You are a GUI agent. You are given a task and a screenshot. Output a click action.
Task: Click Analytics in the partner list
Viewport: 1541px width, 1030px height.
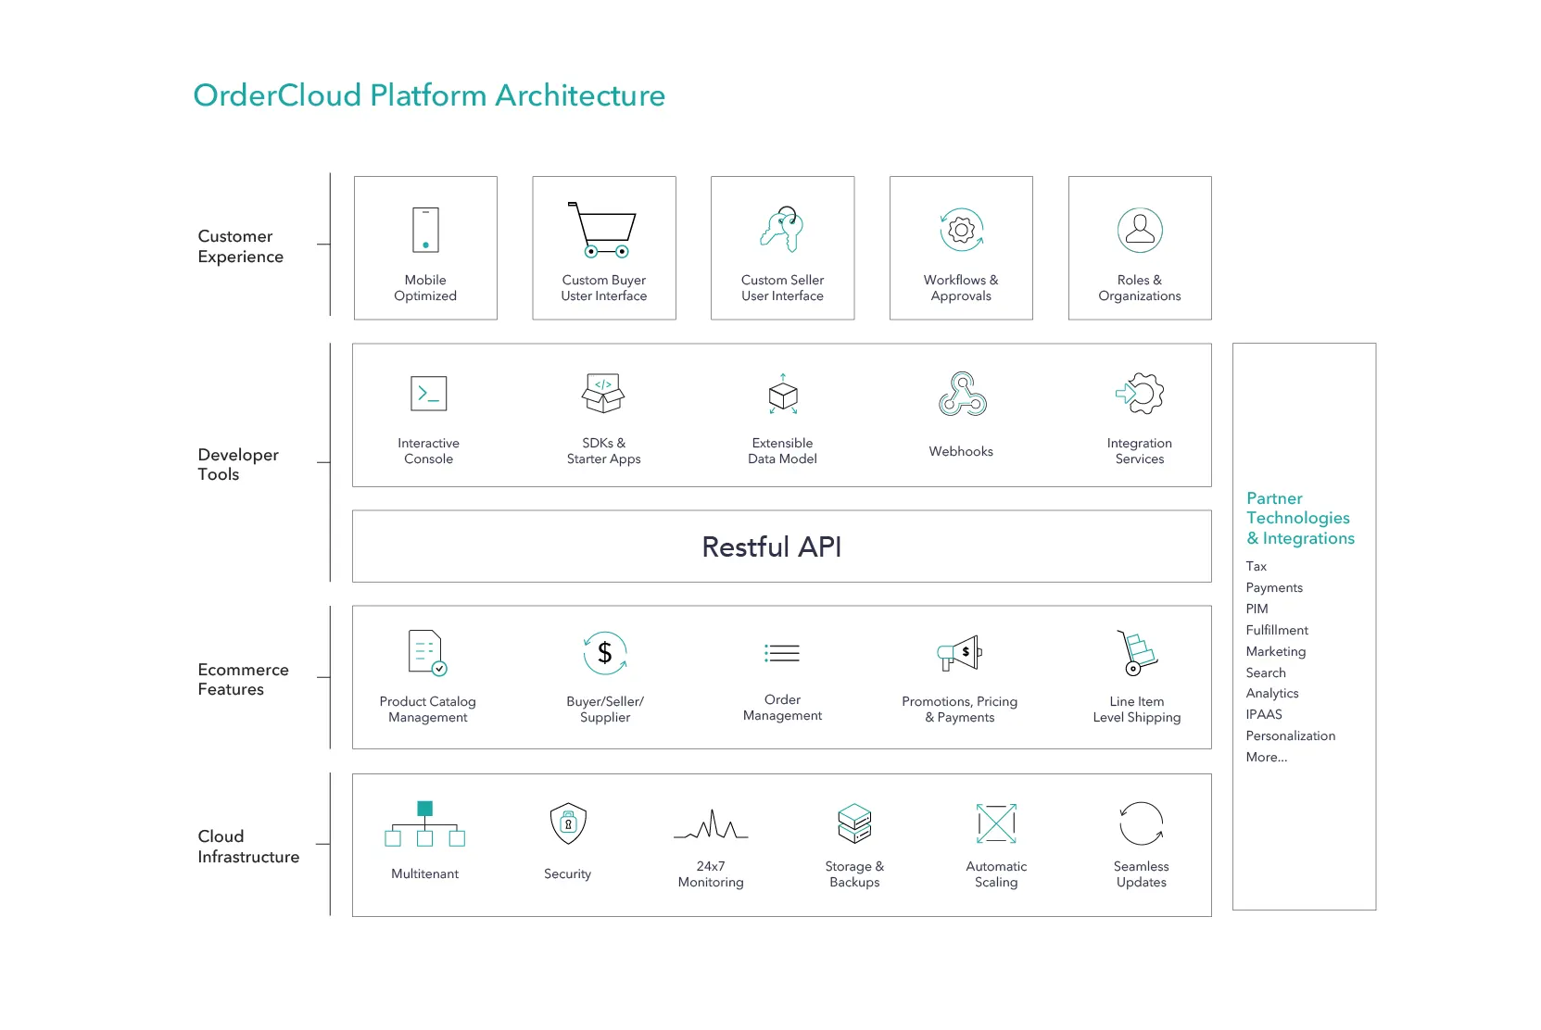pos(1272,693)
